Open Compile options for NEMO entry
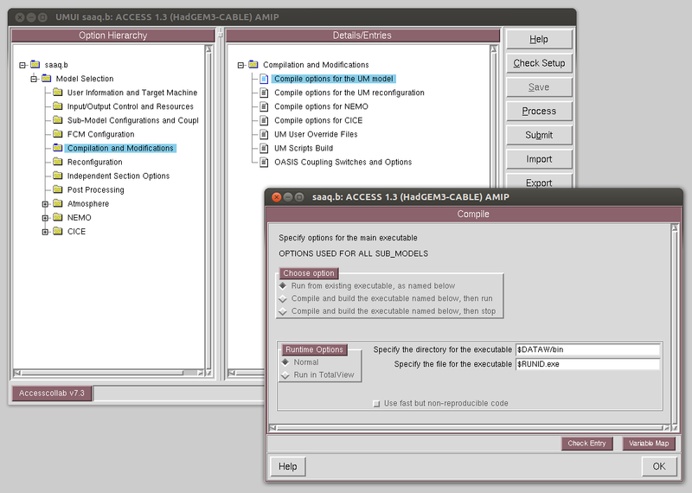 [x=321, y=106]
